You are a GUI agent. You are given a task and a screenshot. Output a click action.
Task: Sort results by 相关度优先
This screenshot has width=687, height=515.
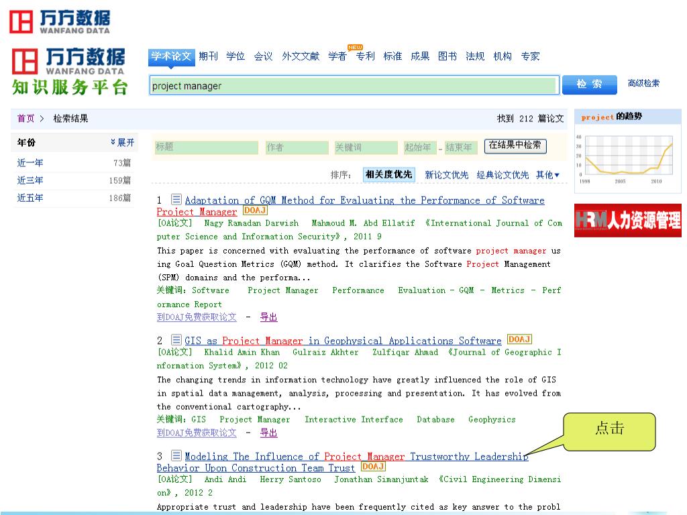388,174
